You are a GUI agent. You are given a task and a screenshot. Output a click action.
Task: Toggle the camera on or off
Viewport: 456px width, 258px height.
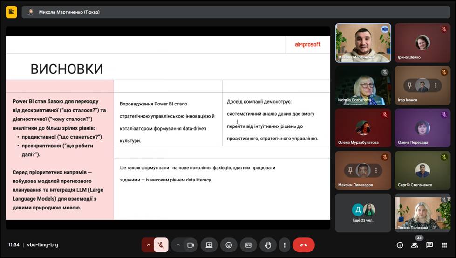coord(190,245)
